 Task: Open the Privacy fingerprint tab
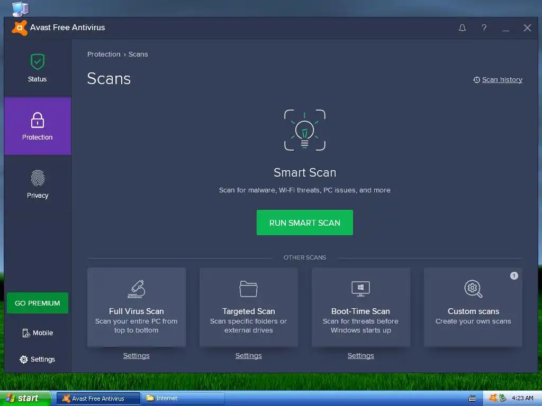38,184
